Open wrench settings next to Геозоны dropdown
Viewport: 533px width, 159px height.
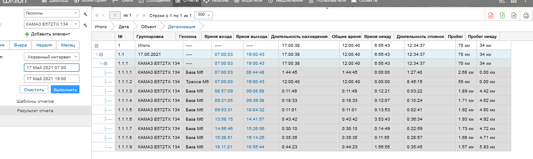(x=85, y=14)
